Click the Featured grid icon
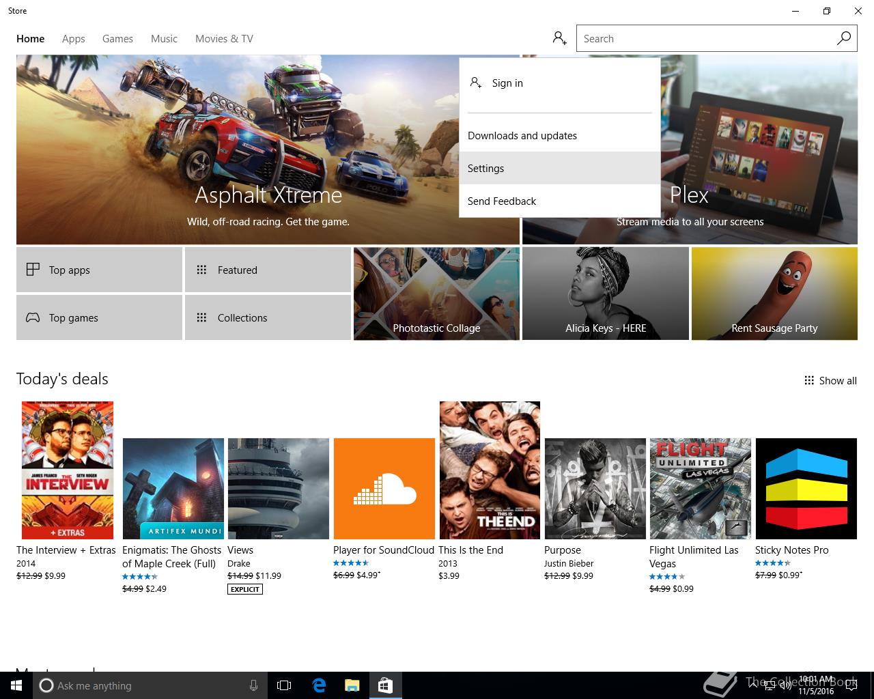Viewport: 874px width, 699px height. click(201, 270)
